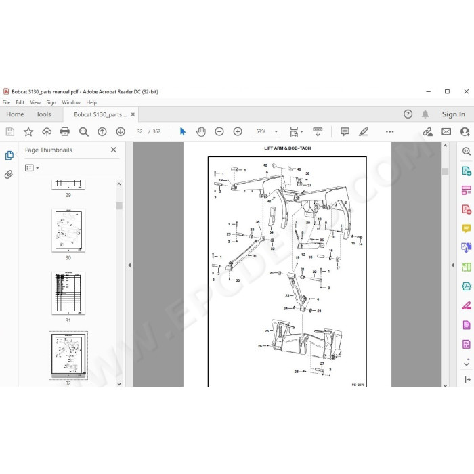This screenshot has height=474, width=474.
Task: Select page 30 thumbnail
Action: 68,230
